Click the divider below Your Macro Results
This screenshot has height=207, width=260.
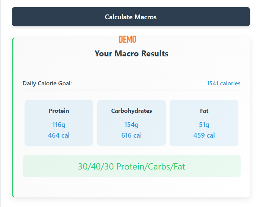click(x=132, y=64)
